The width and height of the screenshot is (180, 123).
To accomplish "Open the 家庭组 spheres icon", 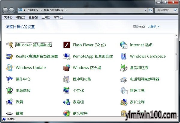I will click(x=67, y=102).
